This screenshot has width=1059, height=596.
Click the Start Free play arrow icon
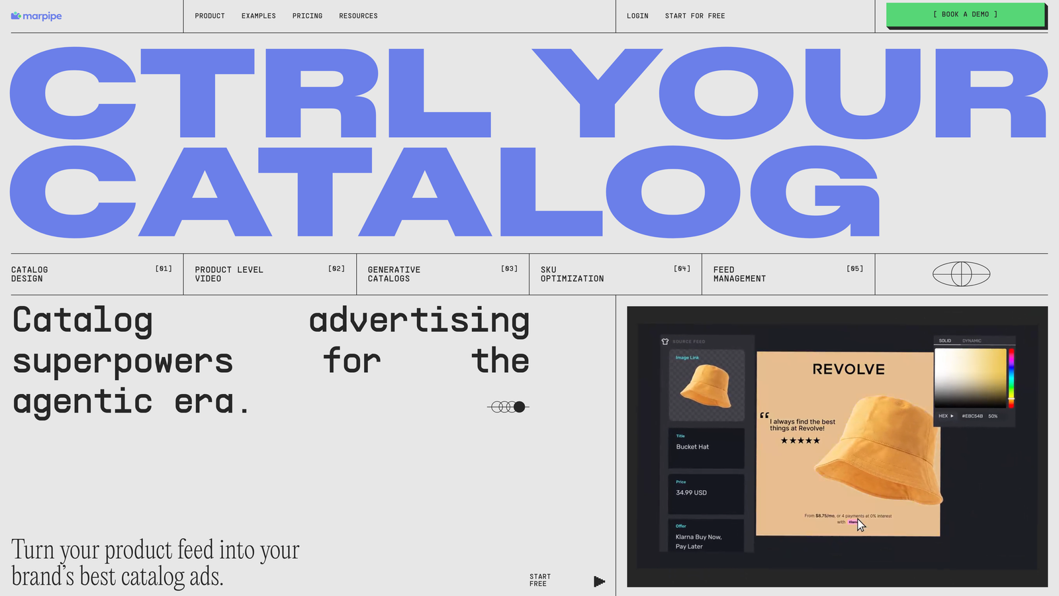point(600,581)
